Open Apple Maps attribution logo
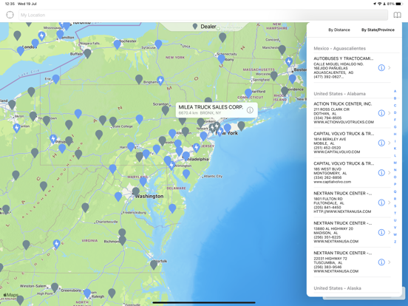This screenshot has width=408, height=306. (x=10, y=295)
